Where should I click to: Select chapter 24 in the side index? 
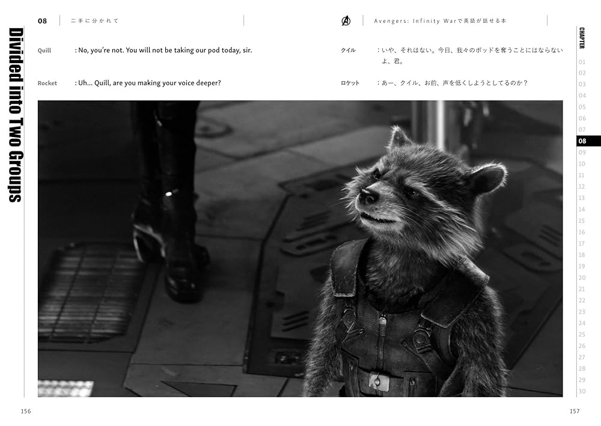pyautogui.click(x=582, y=323)
